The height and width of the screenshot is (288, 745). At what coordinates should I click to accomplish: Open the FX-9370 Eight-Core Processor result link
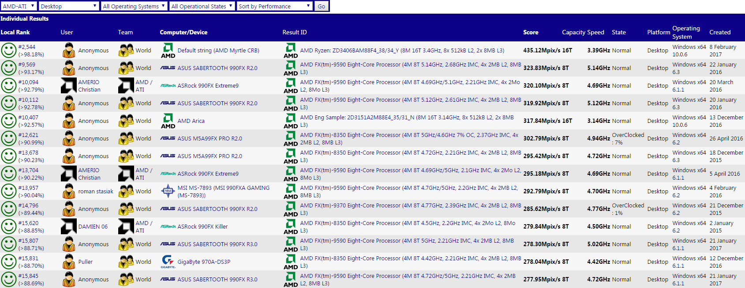410,209
